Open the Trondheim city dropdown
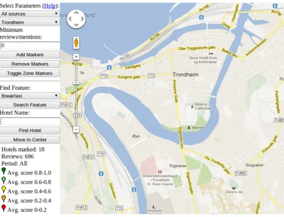This screenshot has height=217, width=284. 30,22
